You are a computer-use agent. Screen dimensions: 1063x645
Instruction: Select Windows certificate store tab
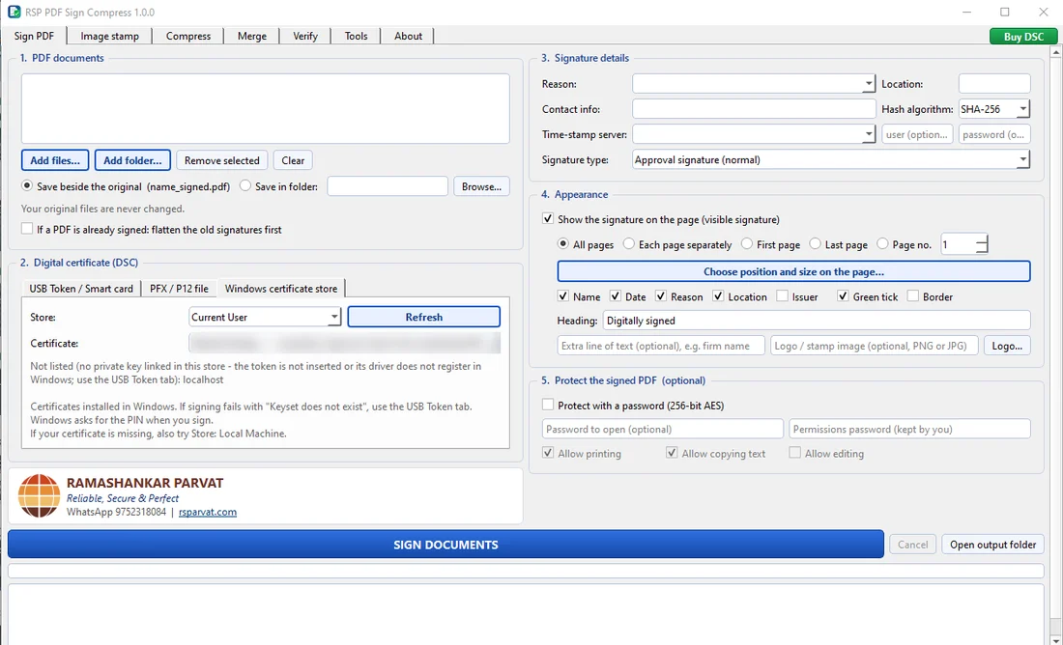(280, 289)
